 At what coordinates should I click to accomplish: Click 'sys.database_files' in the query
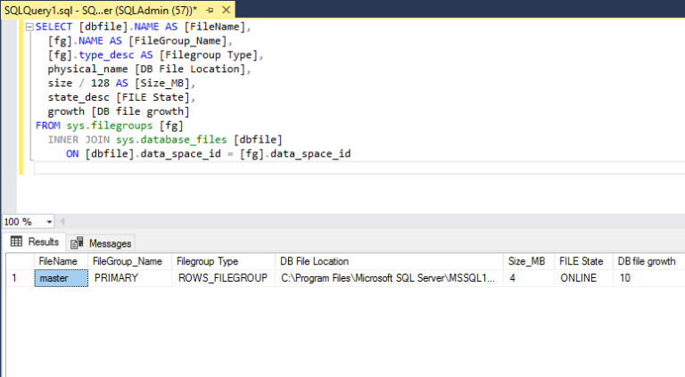pos(171,140)
